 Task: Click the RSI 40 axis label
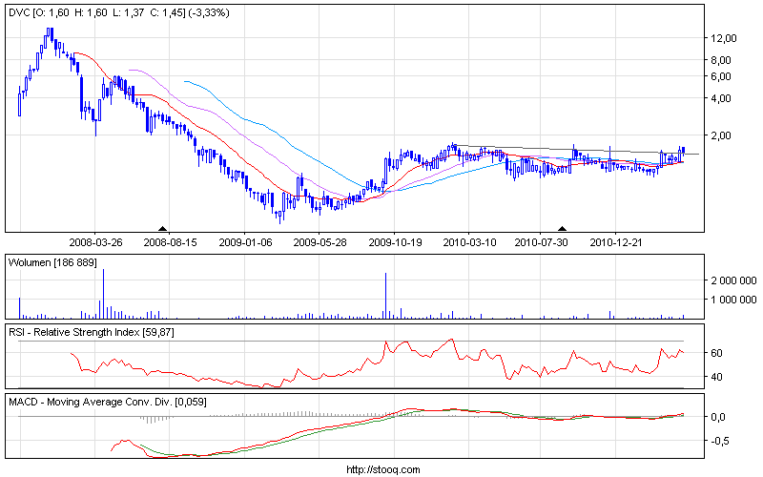point(721,377)
